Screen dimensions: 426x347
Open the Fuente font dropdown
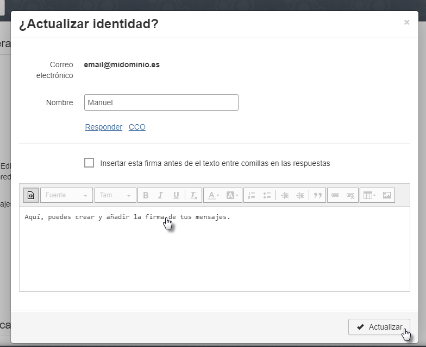66,195
